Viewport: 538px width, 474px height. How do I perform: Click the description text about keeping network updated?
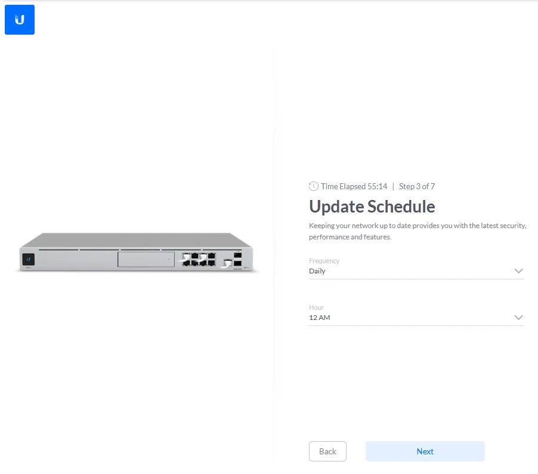[416, 231]
